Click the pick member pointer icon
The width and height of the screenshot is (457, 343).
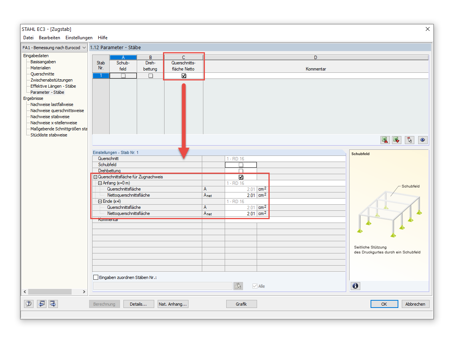409,140
